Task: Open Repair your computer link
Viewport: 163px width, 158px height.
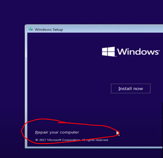Action: coord(57,132)
